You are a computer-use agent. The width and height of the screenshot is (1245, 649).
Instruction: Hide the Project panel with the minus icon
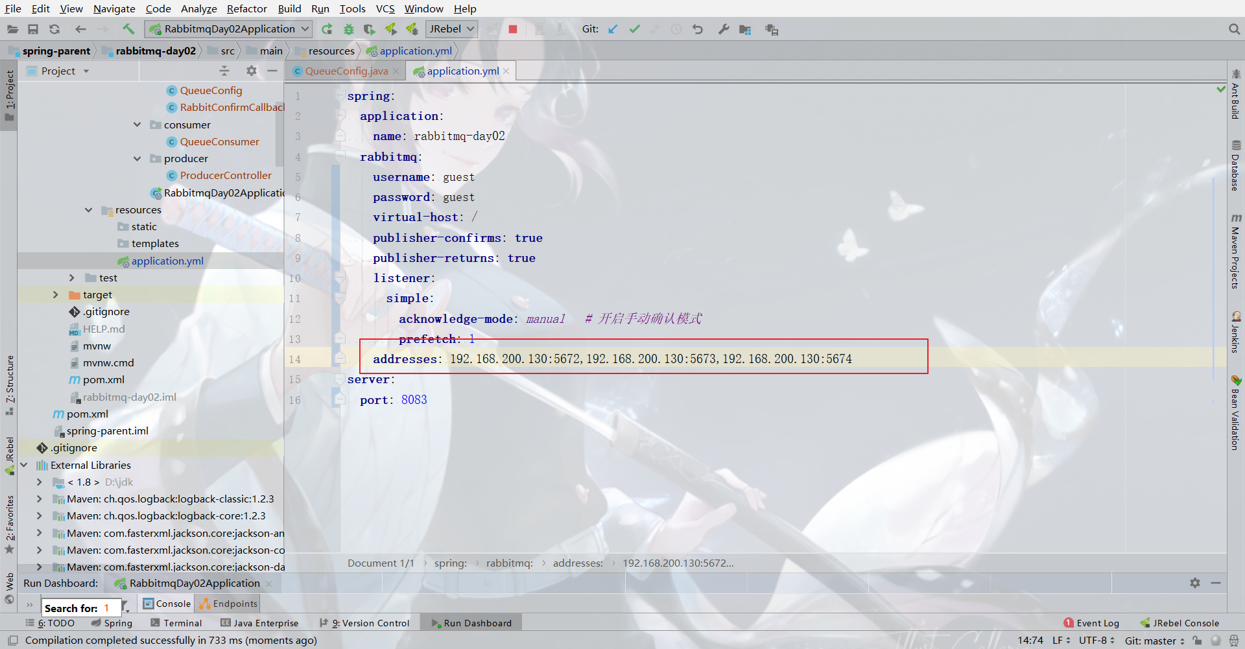tap(272, 71)
